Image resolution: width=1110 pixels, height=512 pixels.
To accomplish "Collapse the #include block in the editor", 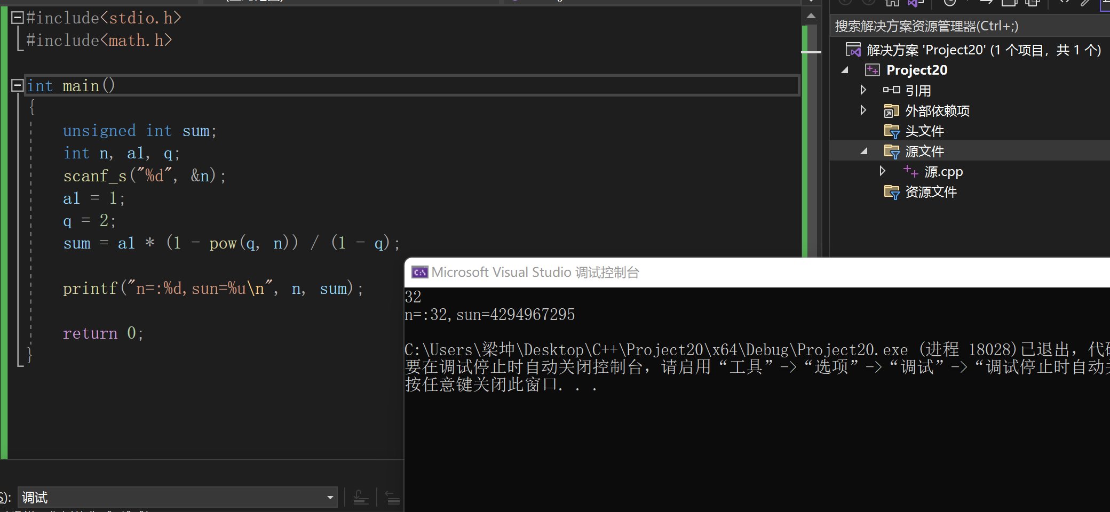I will 18,18.
